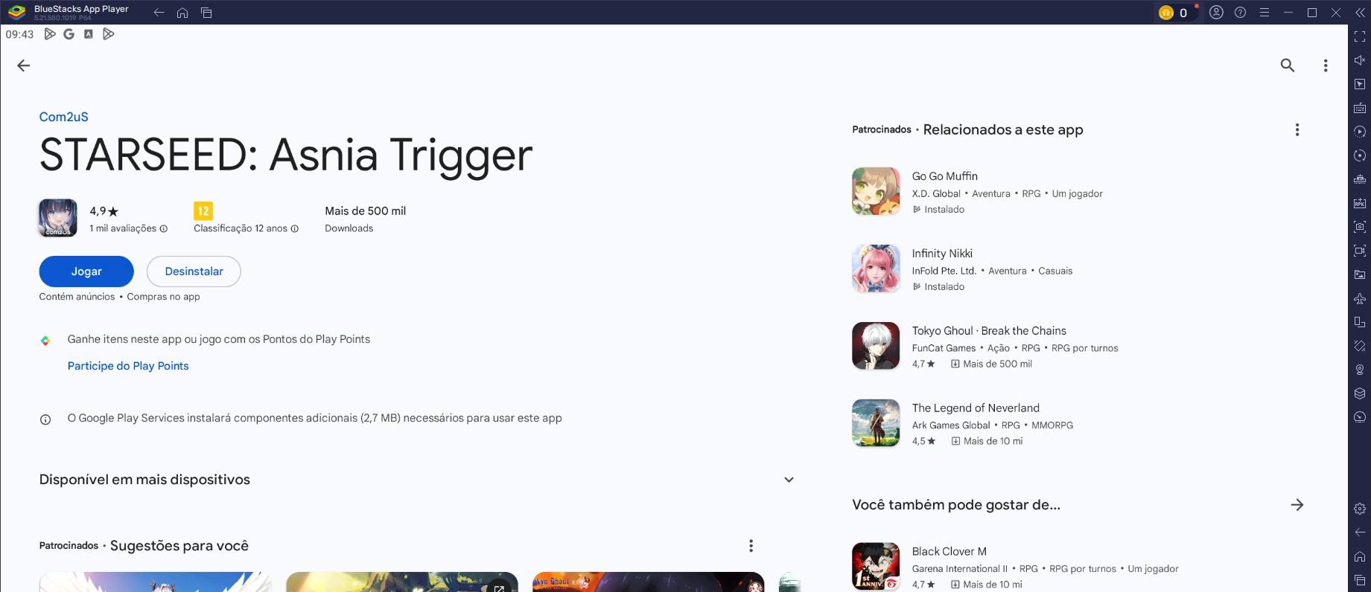This screenshot has width=1371, height=592.
Task: Open BlueStacks account profile icon
Action: click(x=1216, y=13)
